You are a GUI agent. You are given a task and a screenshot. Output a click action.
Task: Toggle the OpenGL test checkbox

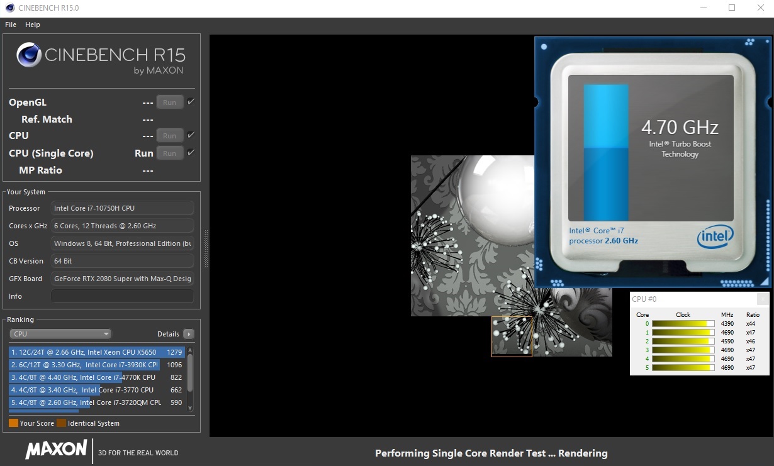pos(191,102)
